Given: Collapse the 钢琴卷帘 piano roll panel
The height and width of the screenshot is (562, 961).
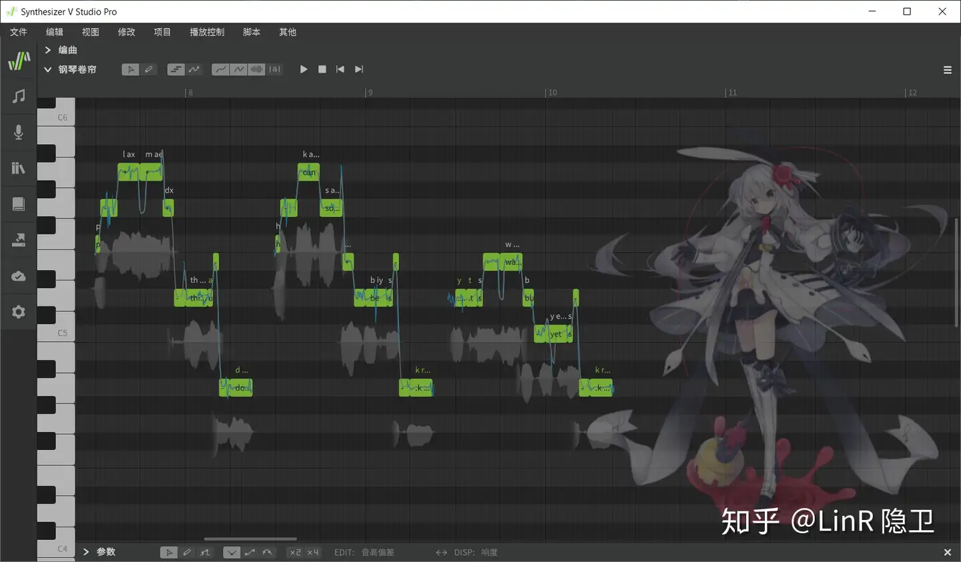Looking at the screenshot, I should point(48,69).
